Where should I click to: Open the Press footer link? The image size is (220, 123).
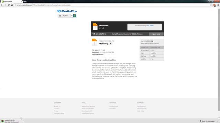point(56,111)
